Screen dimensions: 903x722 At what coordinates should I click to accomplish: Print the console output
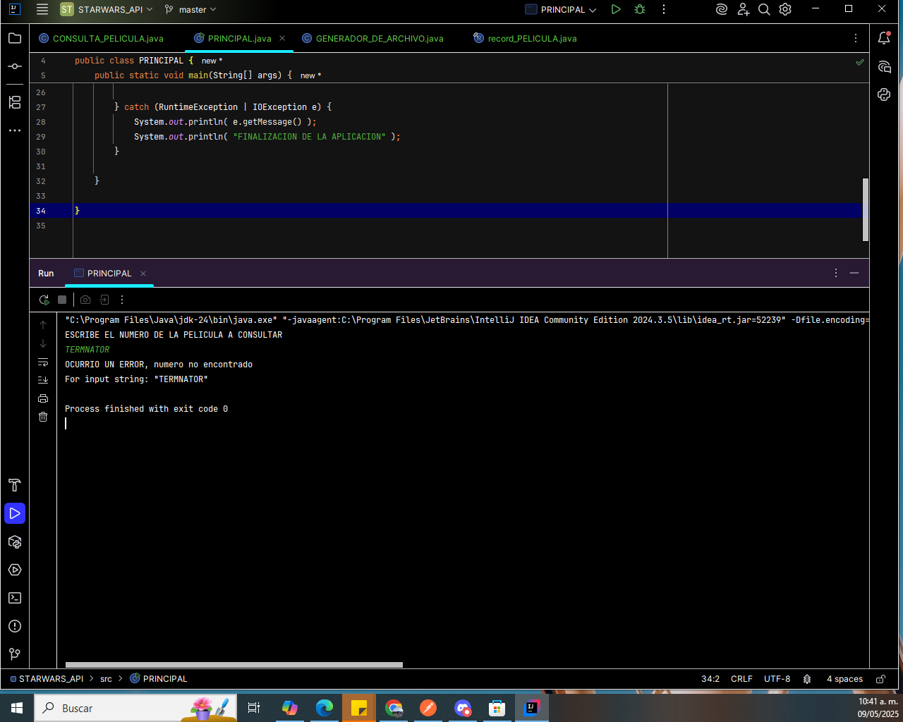point(43,398)
